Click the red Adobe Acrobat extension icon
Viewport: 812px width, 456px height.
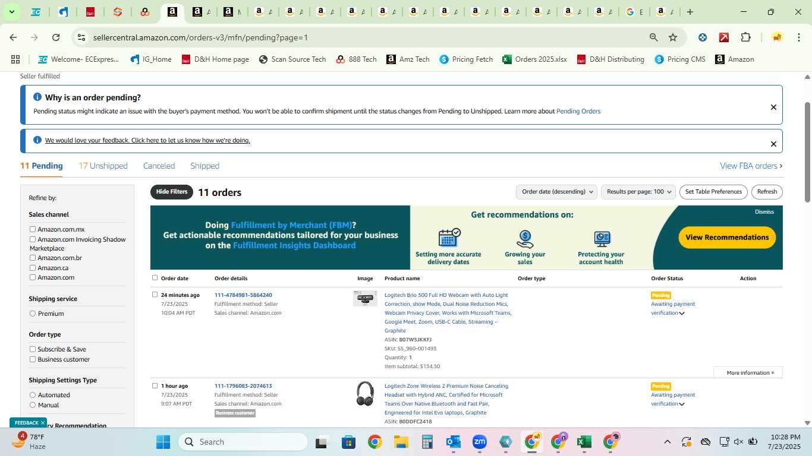click(x=724, y=37)
